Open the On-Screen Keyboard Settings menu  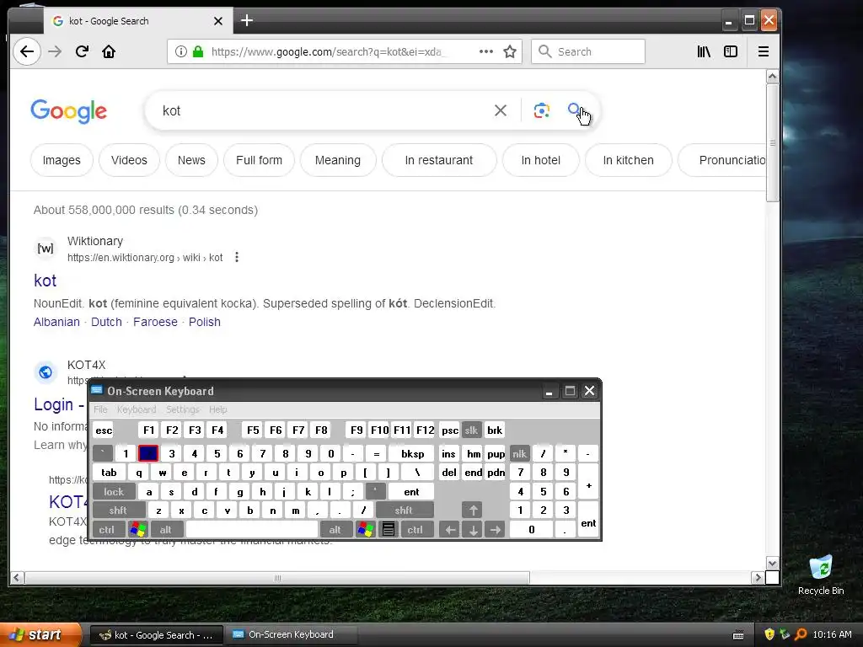point(183,409)
